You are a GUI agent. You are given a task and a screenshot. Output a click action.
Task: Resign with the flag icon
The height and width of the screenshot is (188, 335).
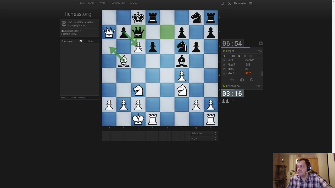(x=252, y=80)
